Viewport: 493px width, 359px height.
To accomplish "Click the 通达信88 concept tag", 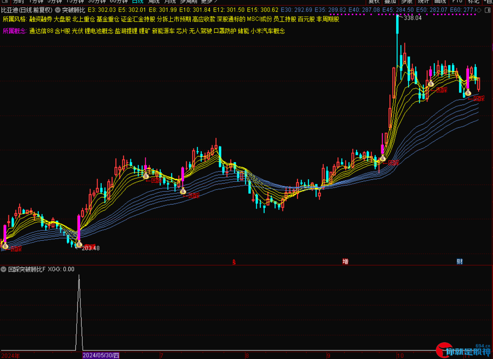I will click(41, 31).
